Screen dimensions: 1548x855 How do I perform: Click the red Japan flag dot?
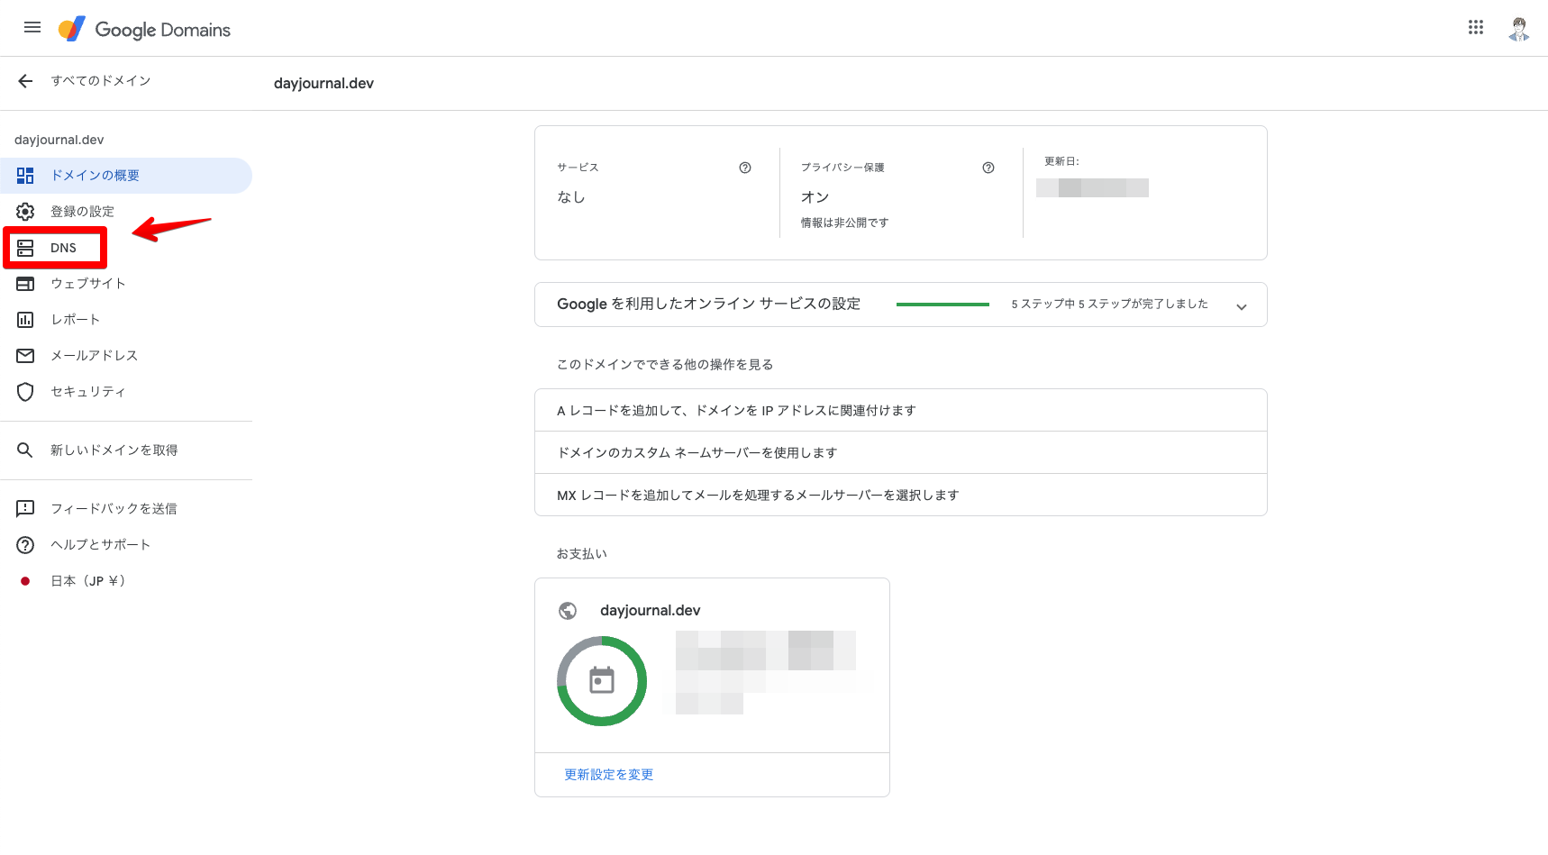point(25,581)
